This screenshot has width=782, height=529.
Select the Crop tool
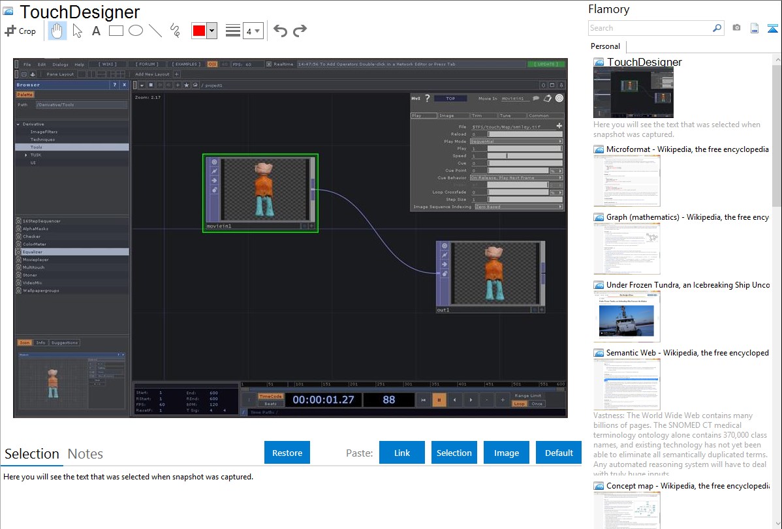[20, 31]
